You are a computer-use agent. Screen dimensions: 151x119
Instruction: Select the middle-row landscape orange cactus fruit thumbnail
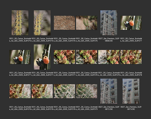(x=20, y=57)
